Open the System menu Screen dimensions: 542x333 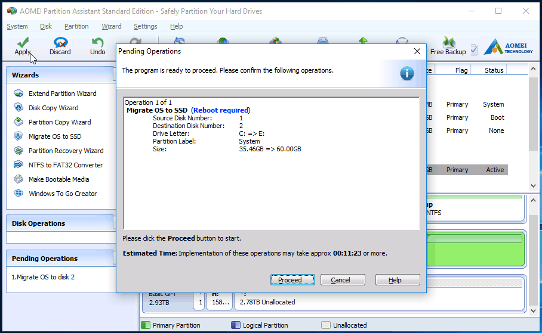17,26
